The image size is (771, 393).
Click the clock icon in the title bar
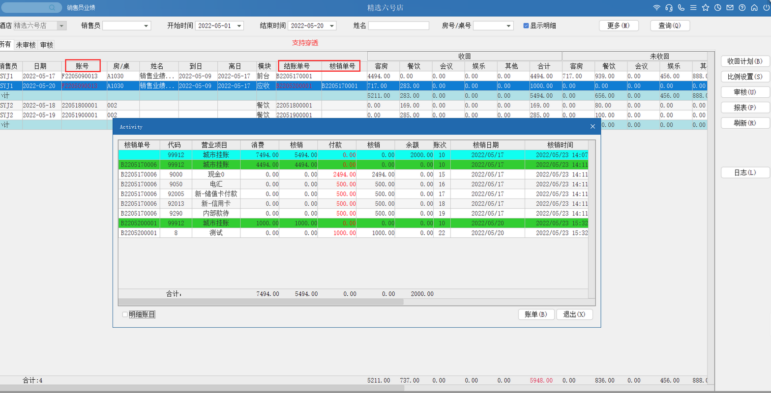pyautogui.click(x=718, y=8)
